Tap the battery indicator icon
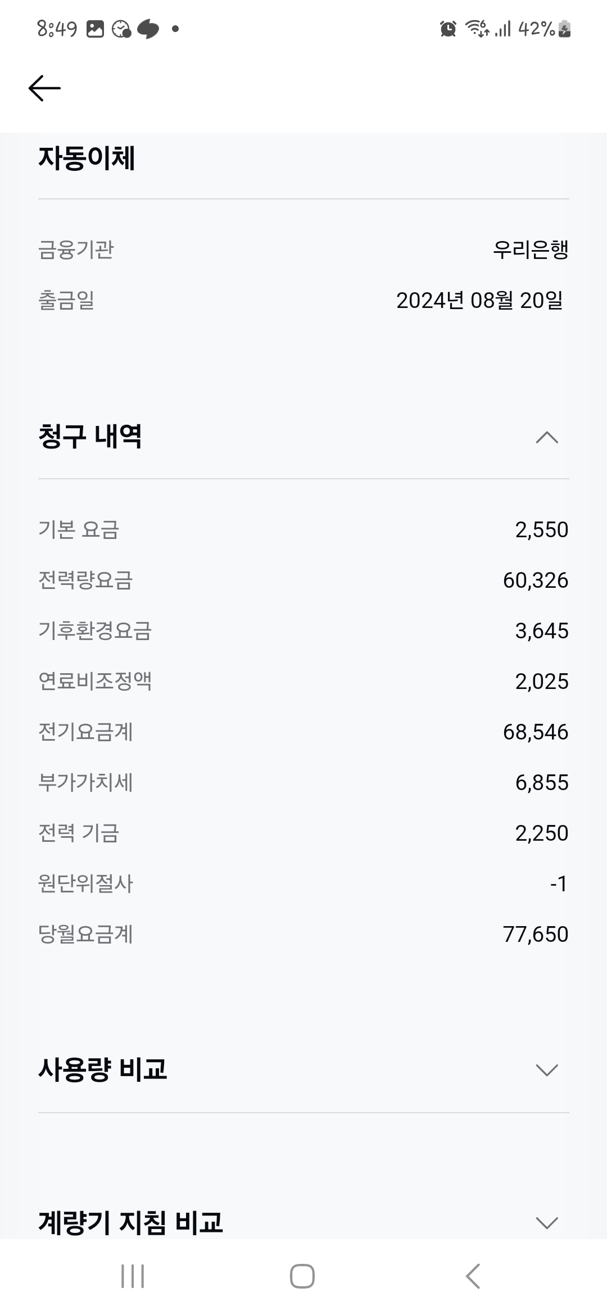The image size is (607, 1315). pyautogui.click(x=565, y=29)
